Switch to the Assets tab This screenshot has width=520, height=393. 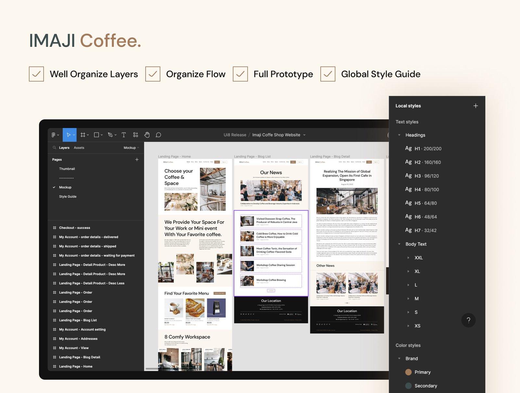79,148
